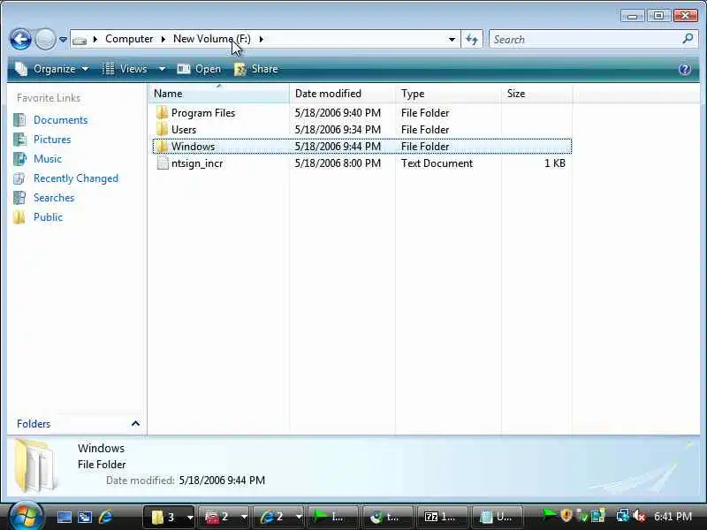The width and height of the screenshot is (707, 530).
Task: Expand the Folders pane chevron
Action: (x=135, y=424)
